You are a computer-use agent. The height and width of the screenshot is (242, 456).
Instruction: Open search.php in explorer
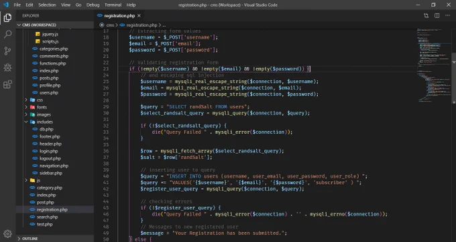click(x=48, y=217)
